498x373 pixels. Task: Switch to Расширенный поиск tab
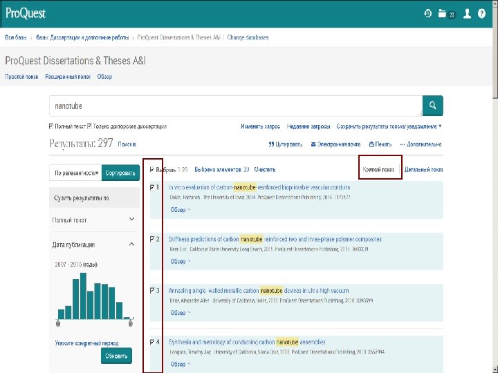tap(68, 77)
